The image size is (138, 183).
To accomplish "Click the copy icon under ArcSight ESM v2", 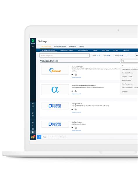I will click(76, 110).
